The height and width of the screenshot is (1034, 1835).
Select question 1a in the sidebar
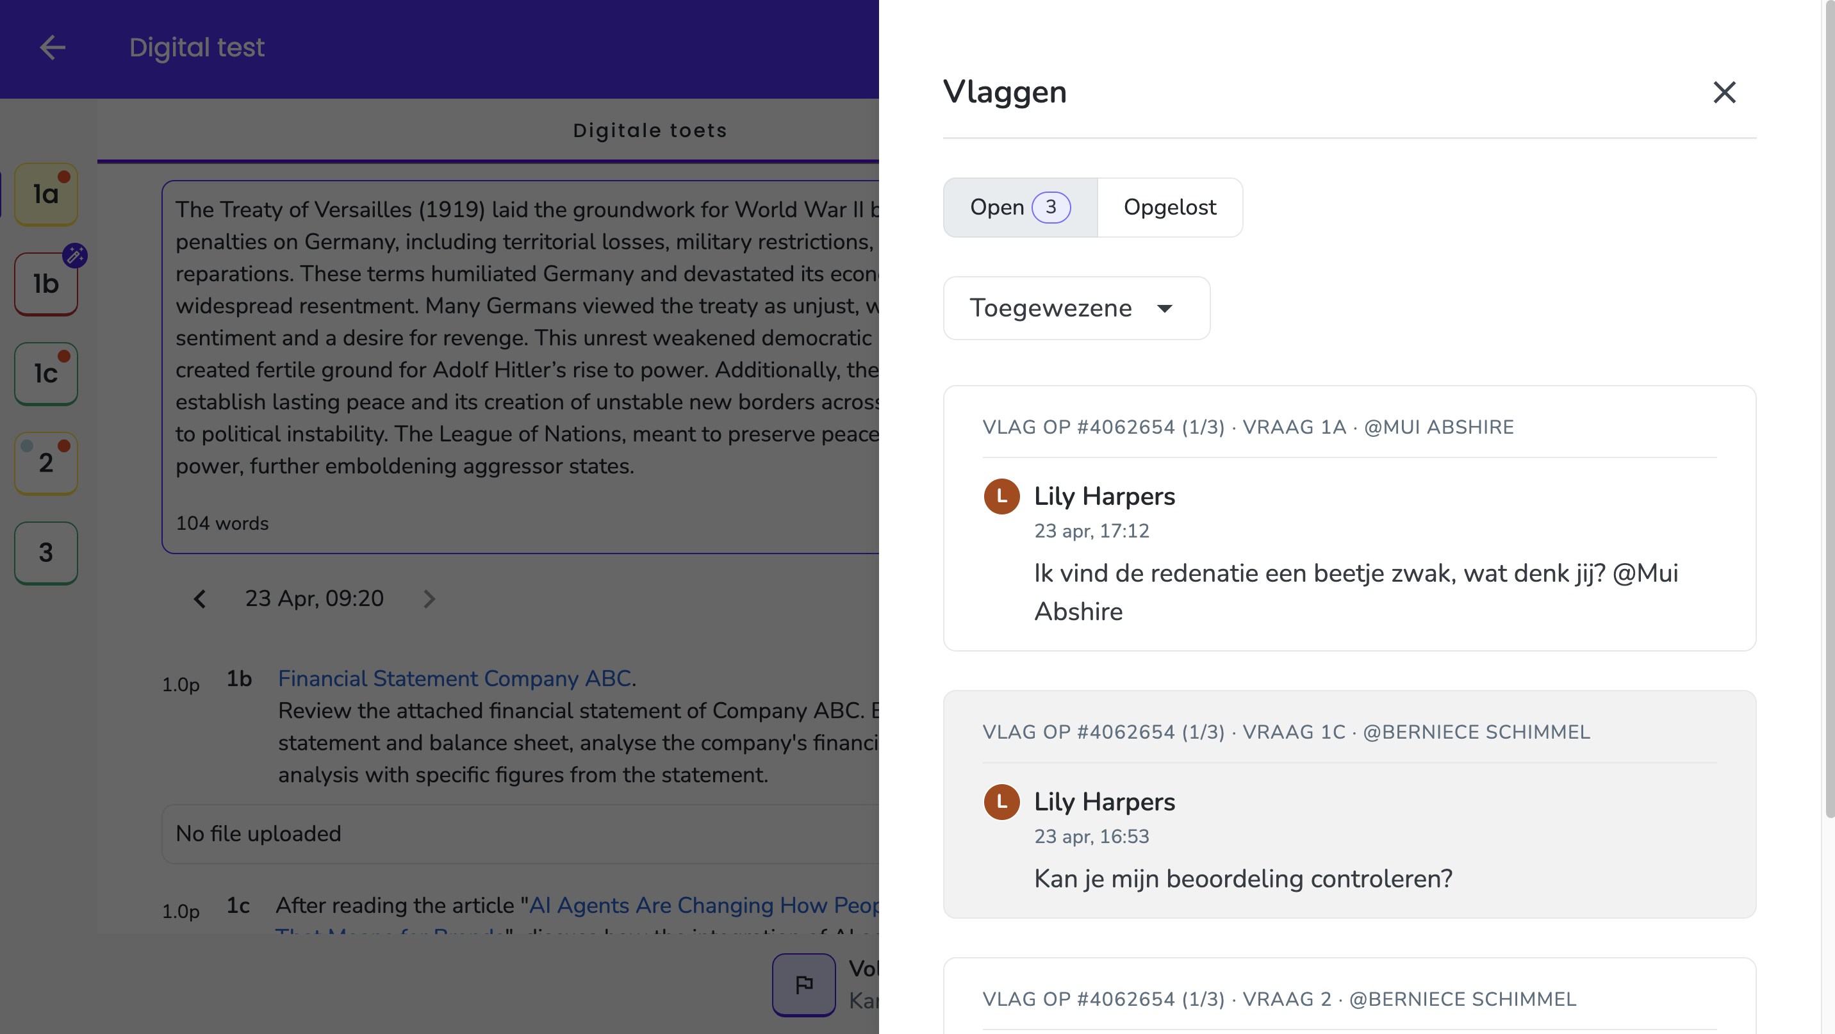coord(46,194)
